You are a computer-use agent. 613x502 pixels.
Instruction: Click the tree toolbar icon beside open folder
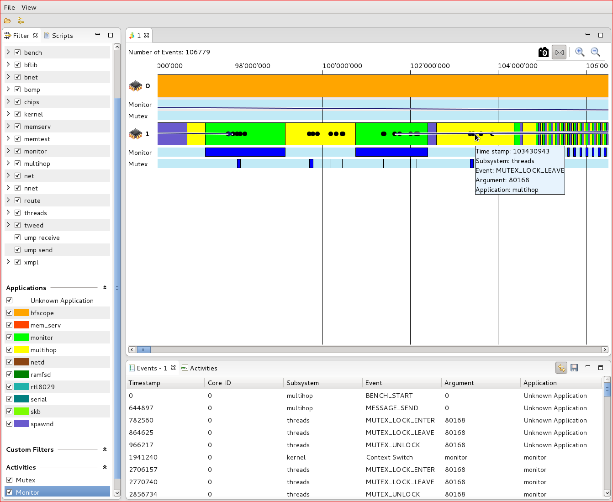(20, 21)
